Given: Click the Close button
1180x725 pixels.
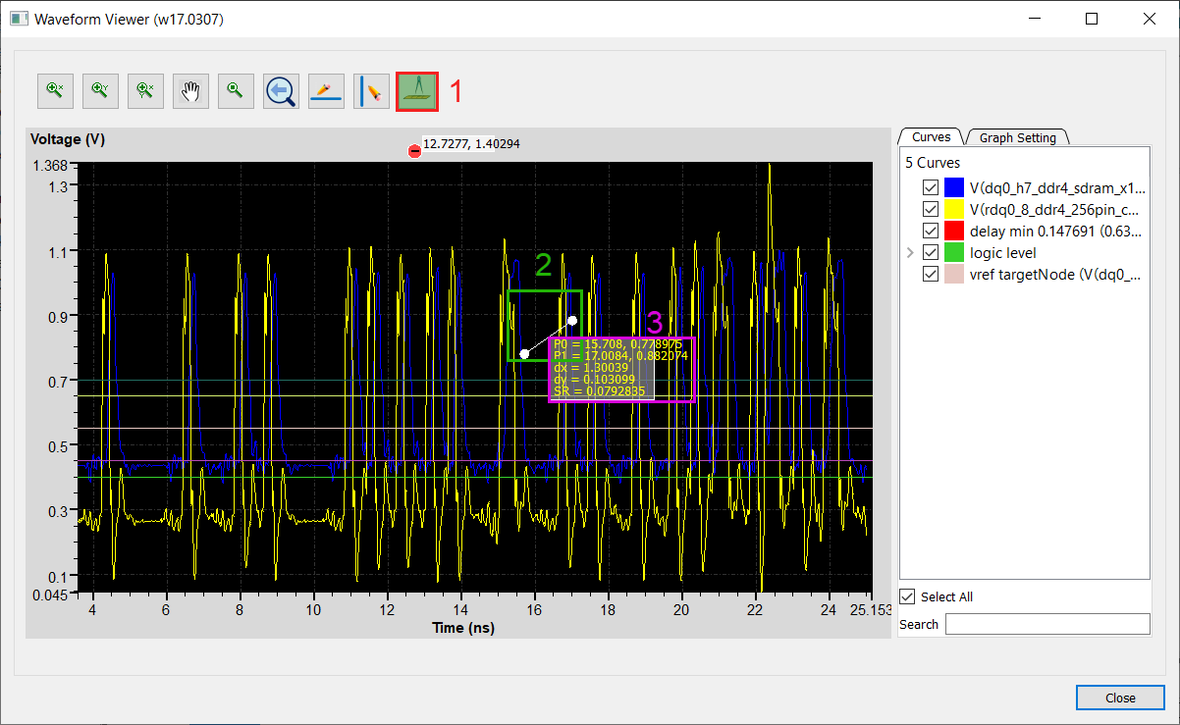Looking at the screenshot, I should (x=1120, y=698).
